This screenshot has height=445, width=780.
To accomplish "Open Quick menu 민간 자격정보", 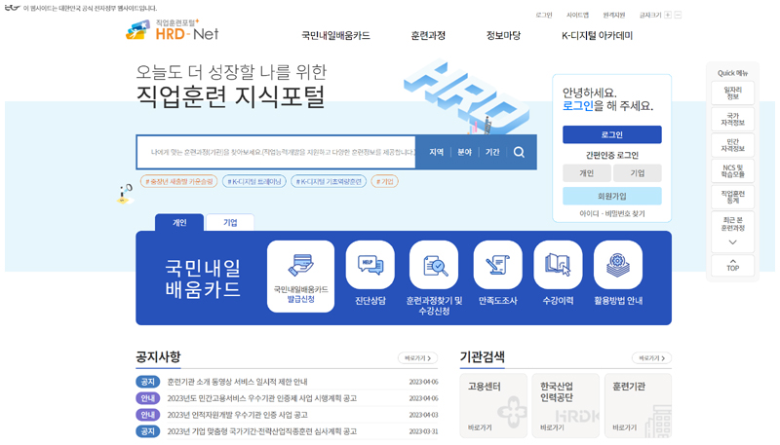I will [733, 145].
